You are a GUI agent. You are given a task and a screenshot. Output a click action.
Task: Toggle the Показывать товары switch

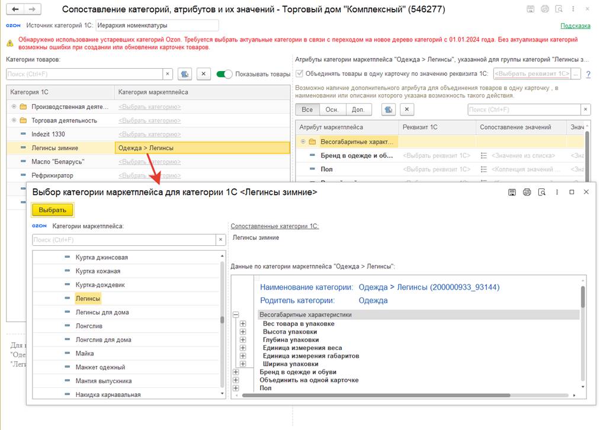(x=224, y=74)
